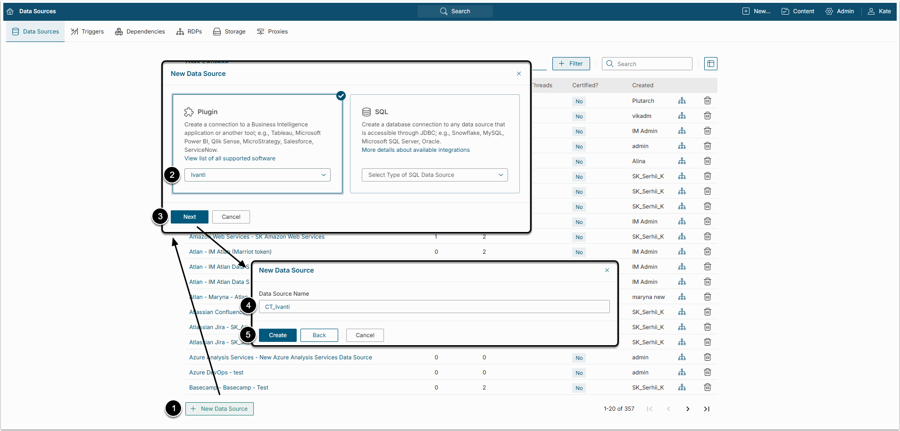The height and width of the screenshot is (431, 900).
Task: Switch to the Data Sources tab
Action: pyautogui.click(x=35, y=32)
